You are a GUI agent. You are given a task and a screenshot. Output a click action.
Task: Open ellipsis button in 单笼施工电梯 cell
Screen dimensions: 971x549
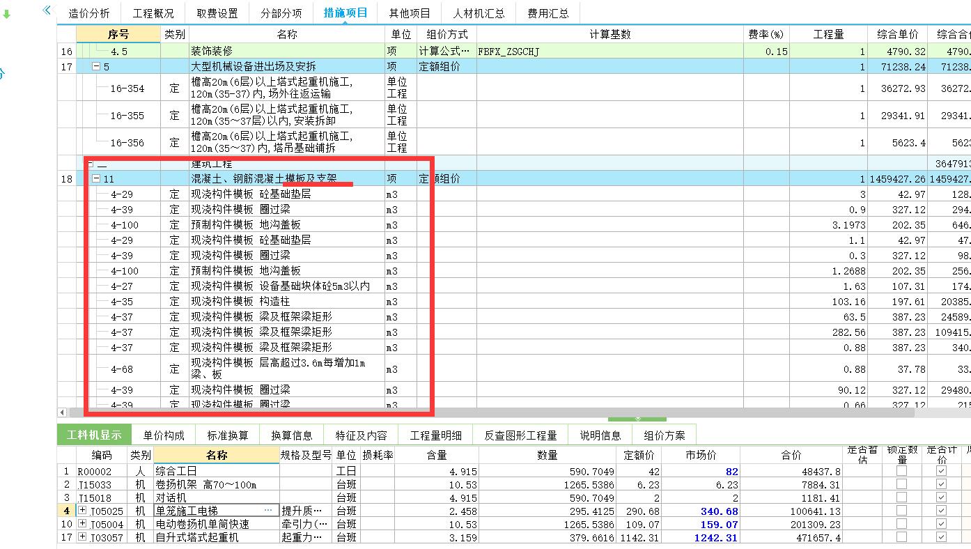pos(268,511)
